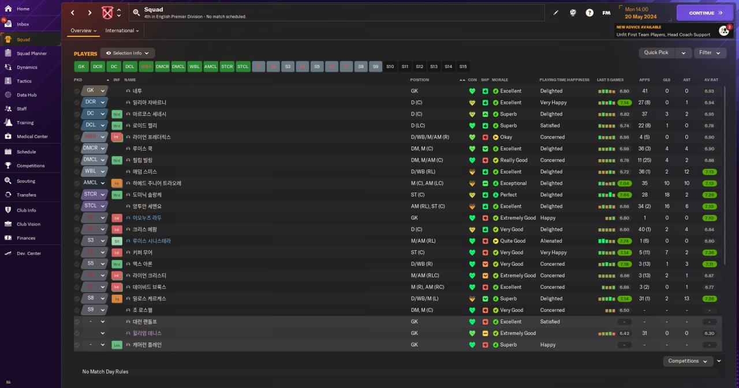739x388 pixels.
Task: Sort by the MORALE column header
Action: pos(500,80)
